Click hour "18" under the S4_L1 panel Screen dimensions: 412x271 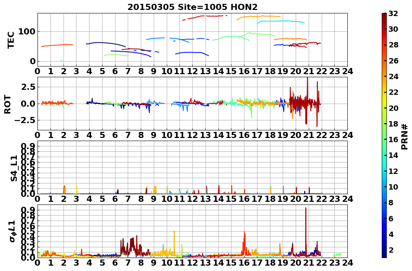(x=270, y=199)
